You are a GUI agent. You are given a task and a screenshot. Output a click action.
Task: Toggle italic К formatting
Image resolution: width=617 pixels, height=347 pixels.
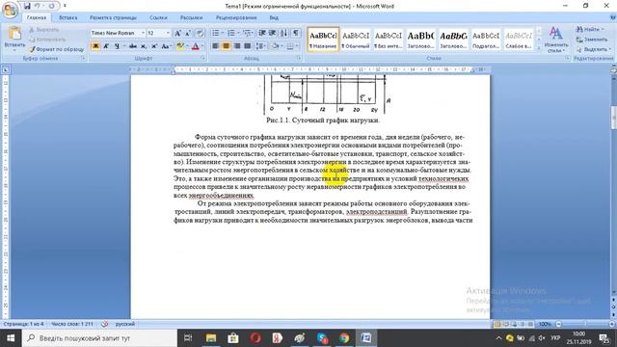point(106,46)
